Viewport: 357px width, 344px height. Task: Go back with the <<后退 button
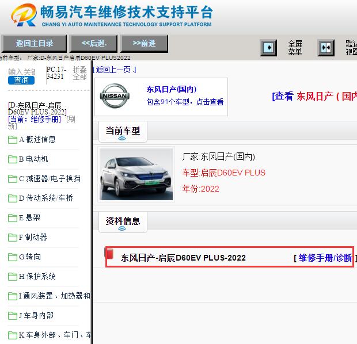(x=94, y=43)
